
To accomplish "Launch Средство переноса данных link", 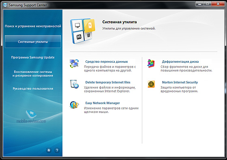I will pyautogui.click(x=107, y=62).
